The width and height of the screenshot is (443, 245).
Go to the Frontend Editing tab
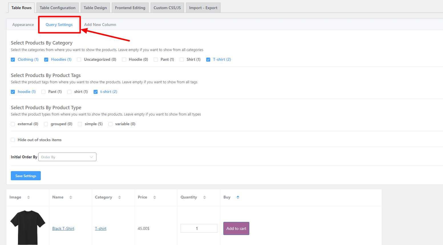coord(130,8)
